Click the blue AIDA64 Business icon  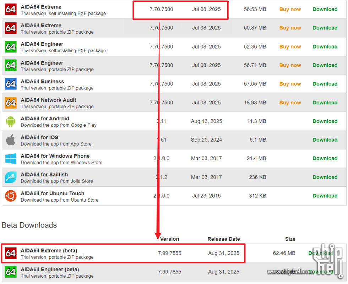pyautogui.click(x=11, y=84)
